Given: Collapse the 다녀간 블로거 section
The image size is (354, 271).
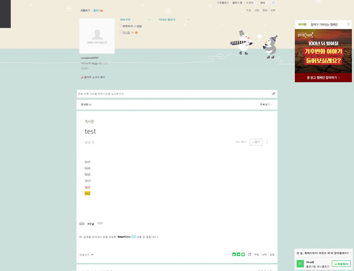Looking at the screenshot, I should [188, 20].
